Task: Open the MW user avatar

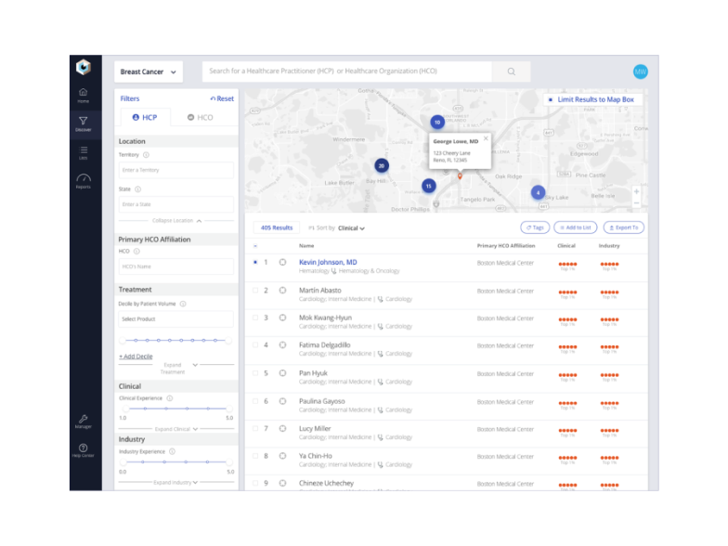Action: pos(641,71)
